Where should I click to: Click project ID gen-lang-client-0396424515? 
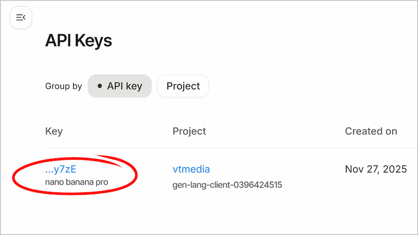pyautogui.click(x=227, y=185)
